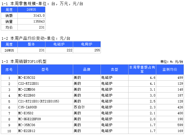Select the 销量 value 135843

31,22
